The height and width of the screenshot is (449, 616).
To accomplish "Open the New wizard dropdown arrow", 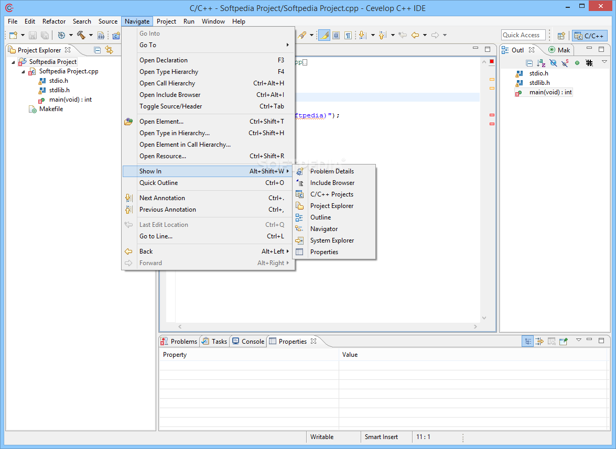I will (23, 35).
